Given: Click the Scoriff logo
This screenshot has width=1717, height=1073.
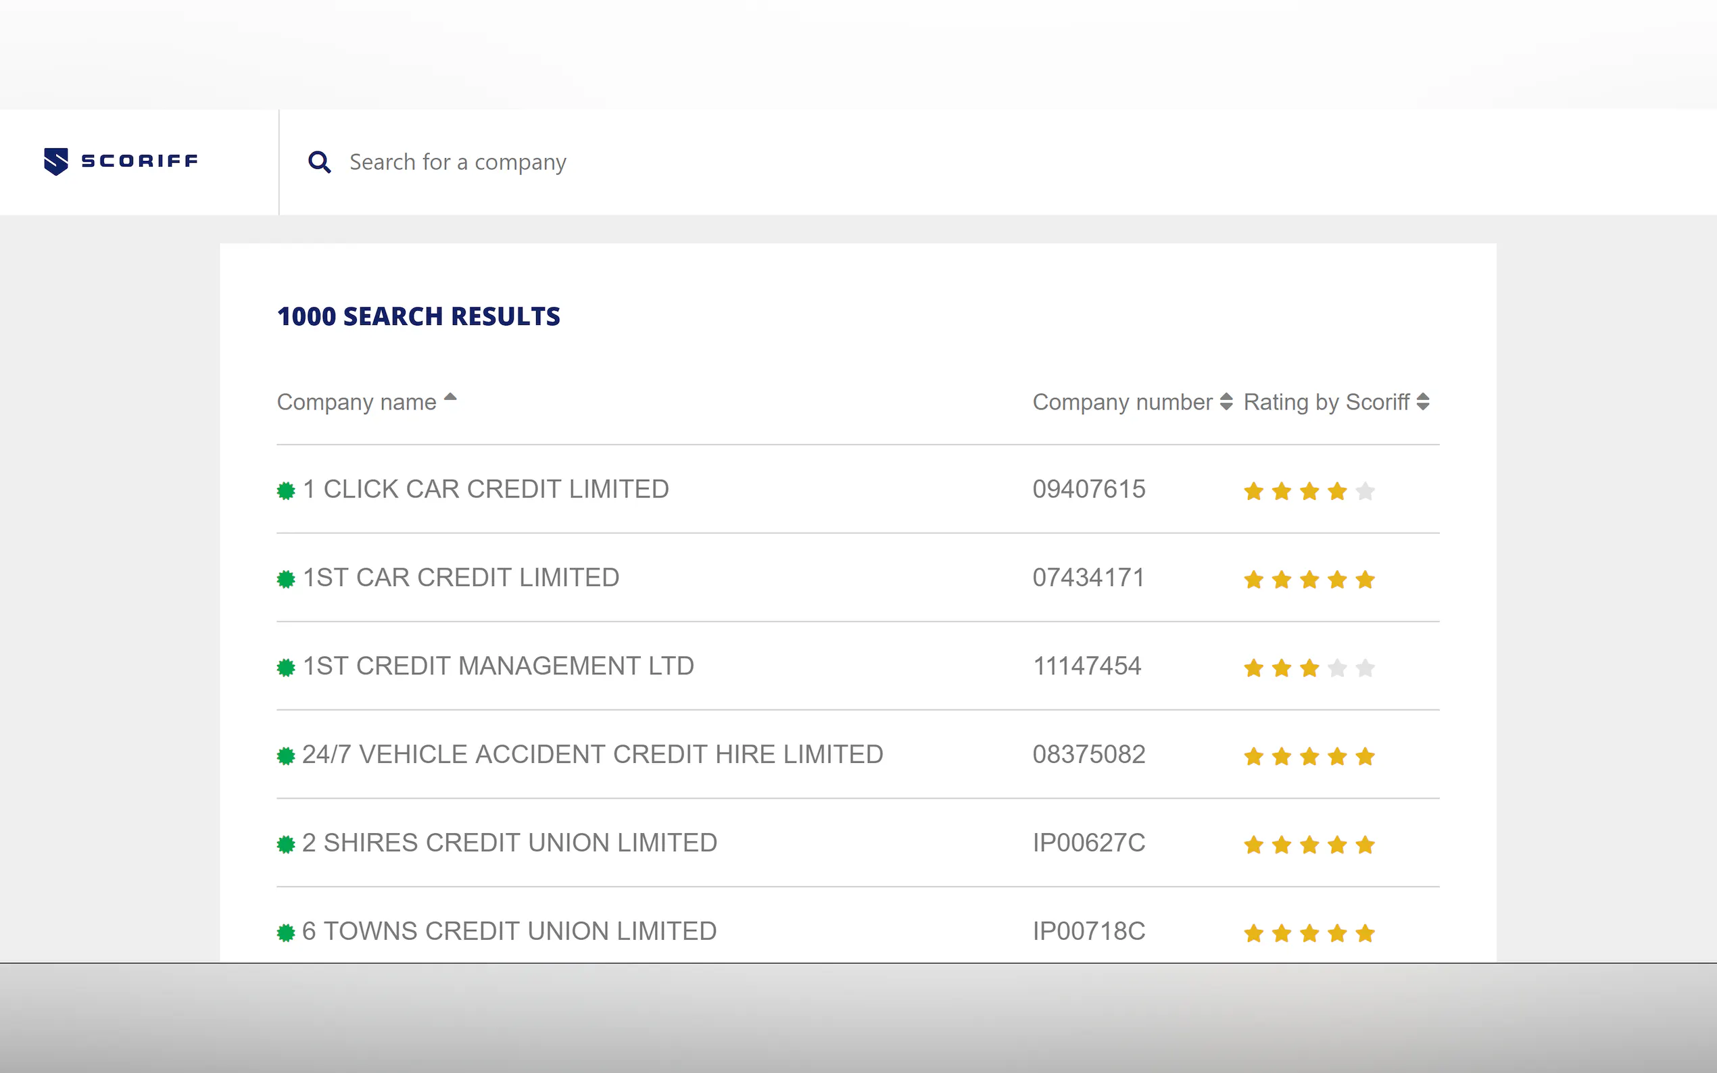Looking at the screenshot, I should pos(121,161).
